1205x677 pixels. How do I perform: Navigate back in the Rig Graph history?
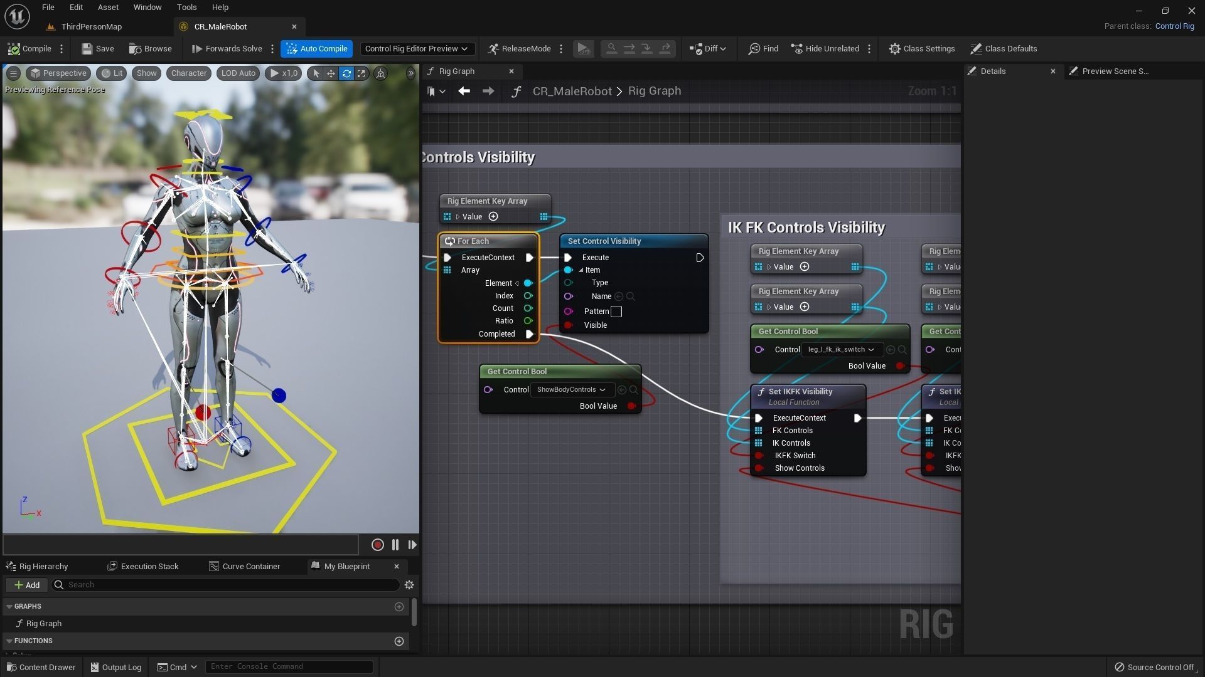464,92
